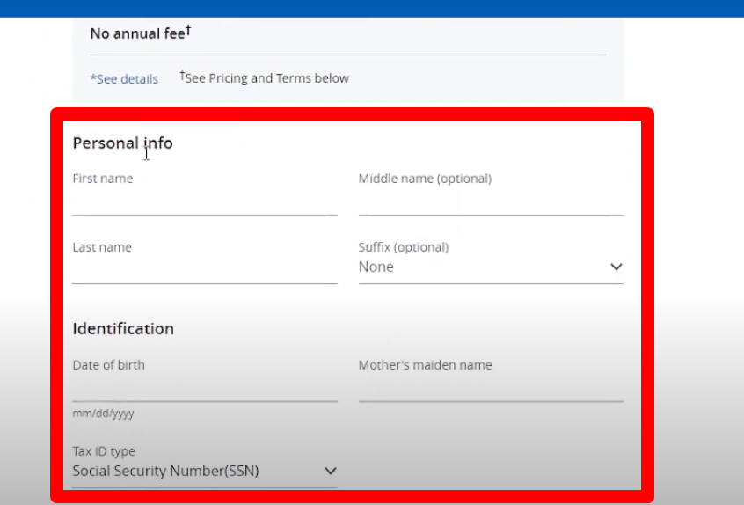Click the Tax ID type chevron arrow
744x505 pixels.
[x=331, y=471]
